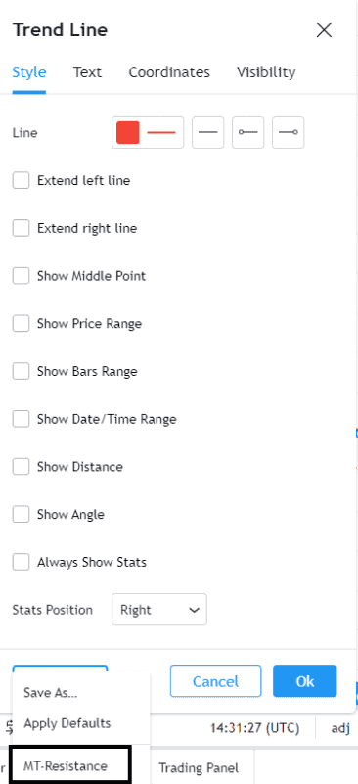The width and height of the screenshot is (358, 784).
Task: Choose the left end line style
Action: 247,132
